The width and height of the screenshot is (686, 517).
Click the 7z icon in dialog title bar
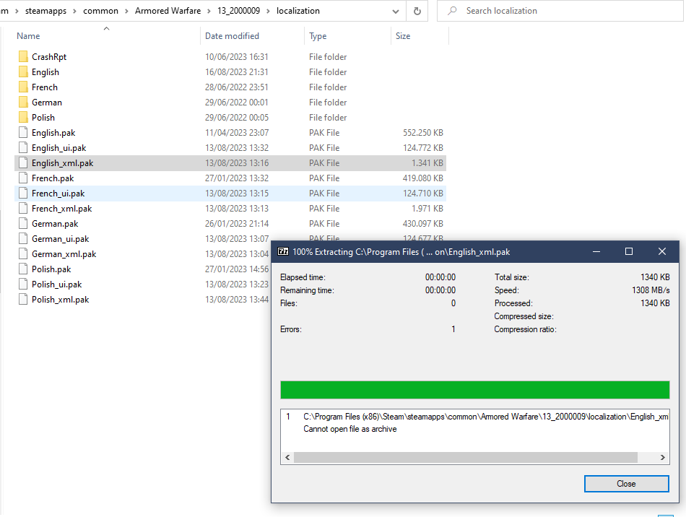point(284,251)
